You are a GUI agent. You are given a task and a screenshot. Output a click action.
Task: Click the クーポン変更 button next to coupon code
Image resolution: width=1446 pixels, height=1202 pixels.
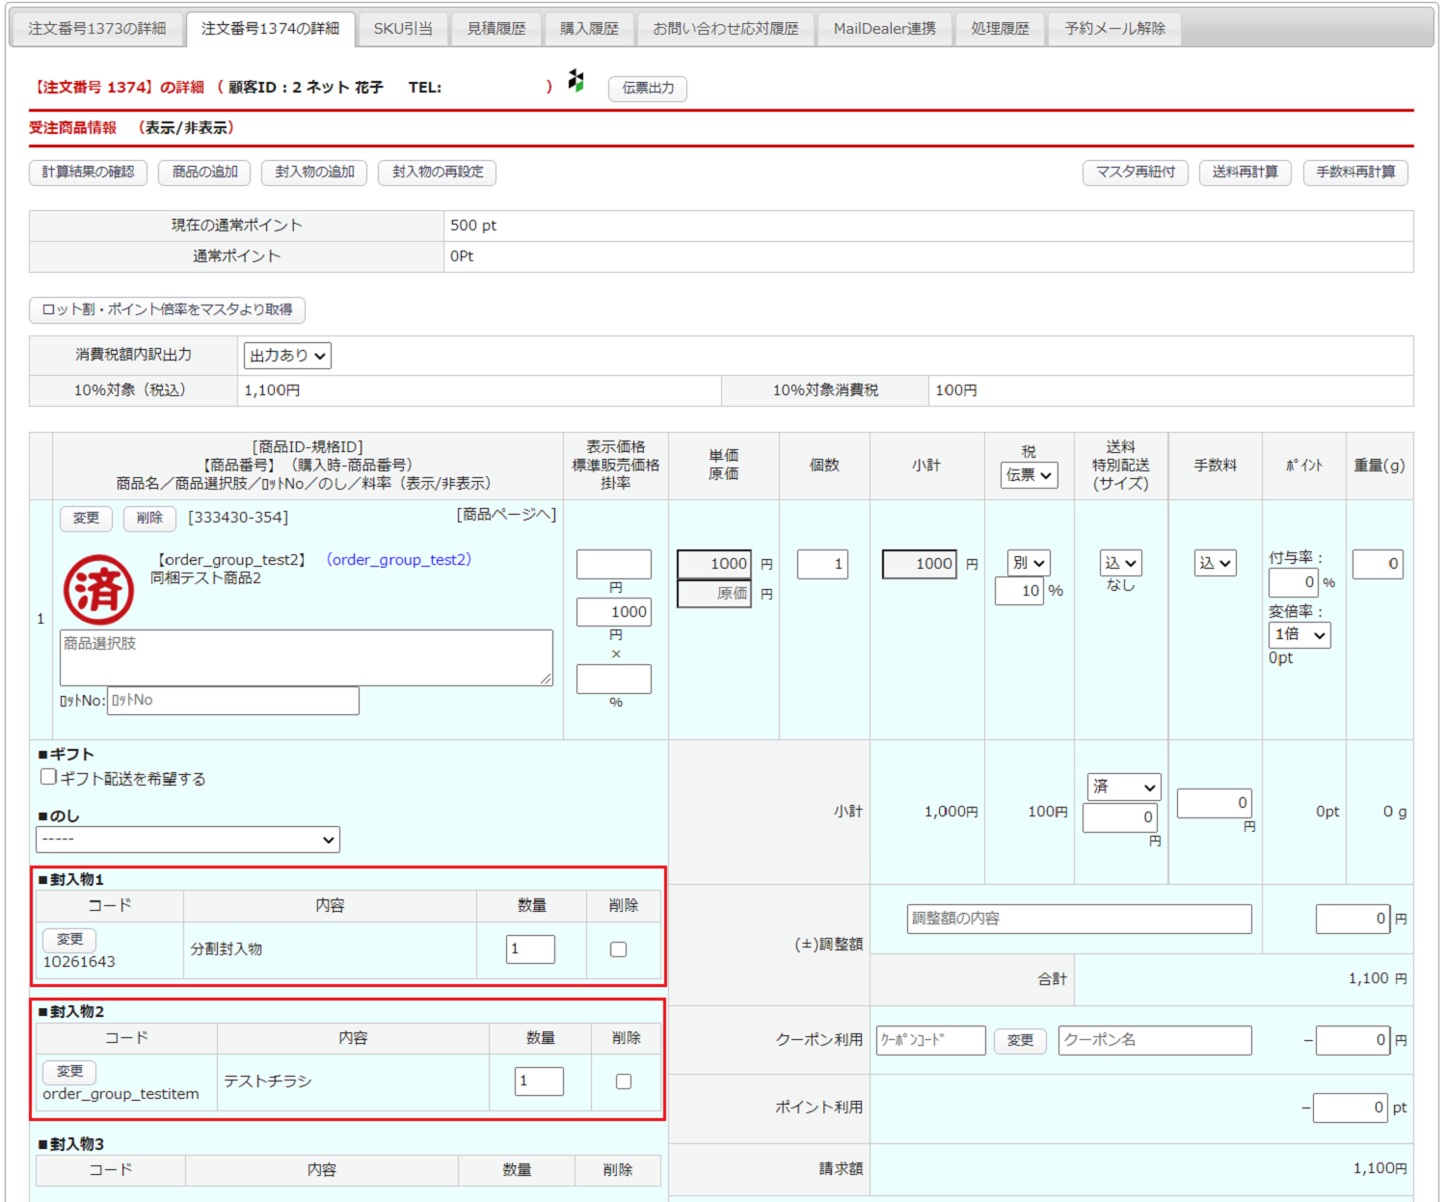[x=1020, y=1040]
